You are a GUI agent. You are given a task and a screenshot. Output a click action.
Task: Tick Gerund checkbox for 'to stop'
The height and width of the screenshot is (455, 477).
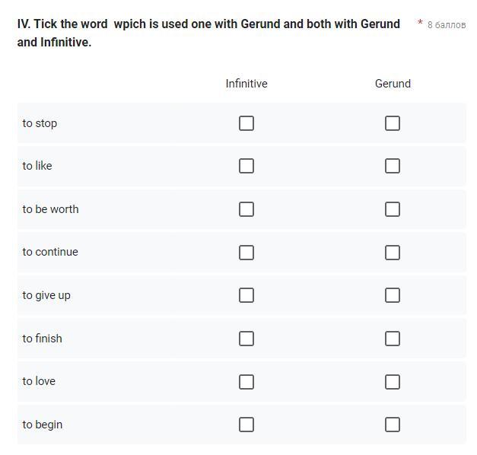392,123
